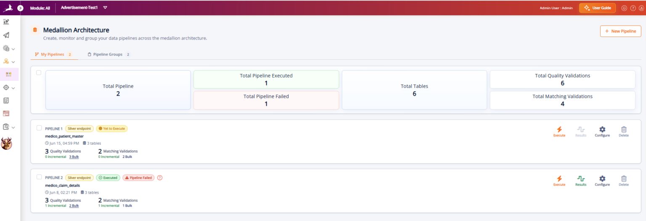The height and width of the screenshot is (221, 646).
Task: Click the Total Pipeline Failed card
Action: [266, 100]
